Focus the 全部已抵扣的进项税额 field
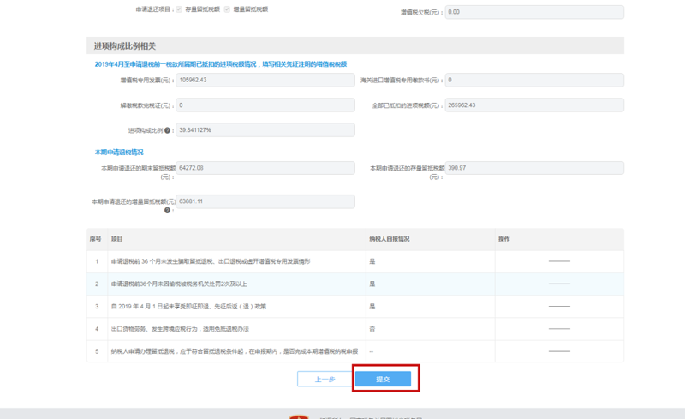The height and width of the screenshot is (419, 685). (x=534, y=105)
